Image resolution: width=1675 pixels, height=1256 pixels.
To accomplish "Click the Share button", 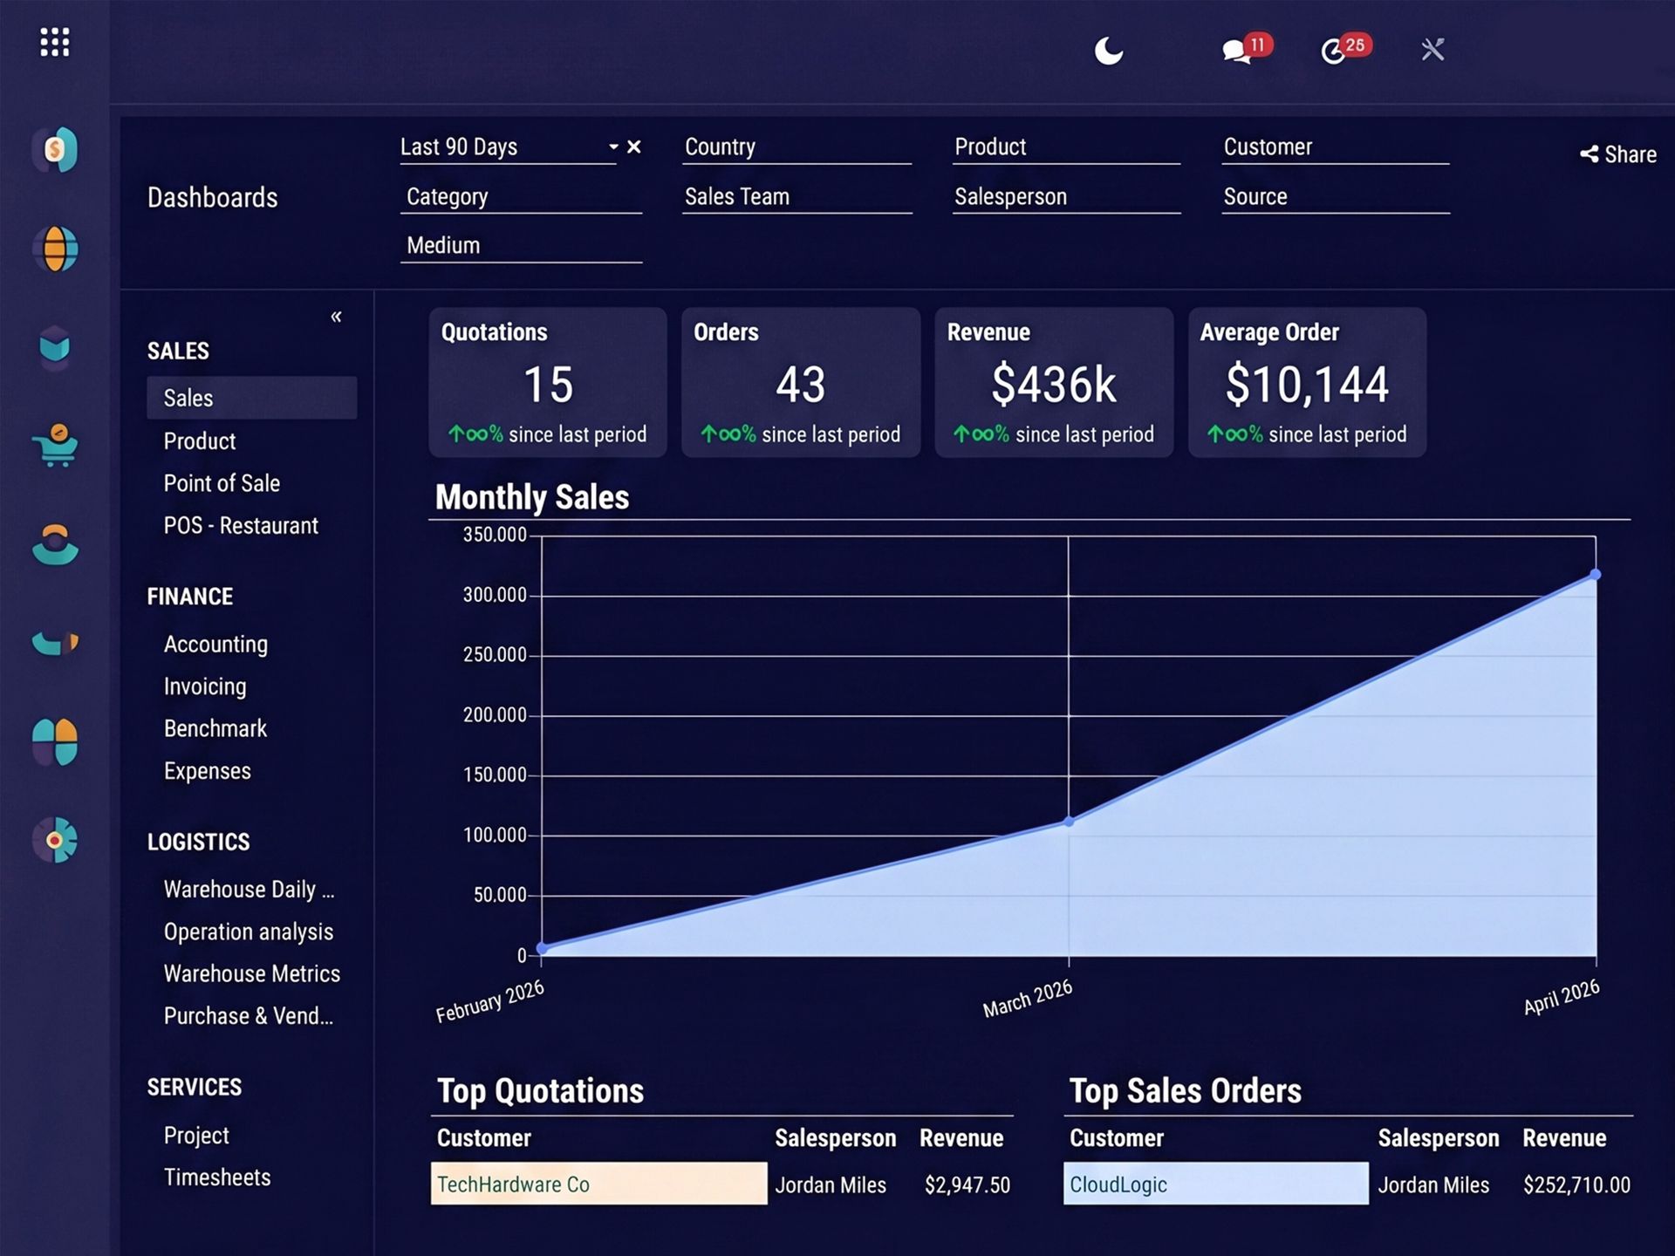I will tap(1618, 154).
